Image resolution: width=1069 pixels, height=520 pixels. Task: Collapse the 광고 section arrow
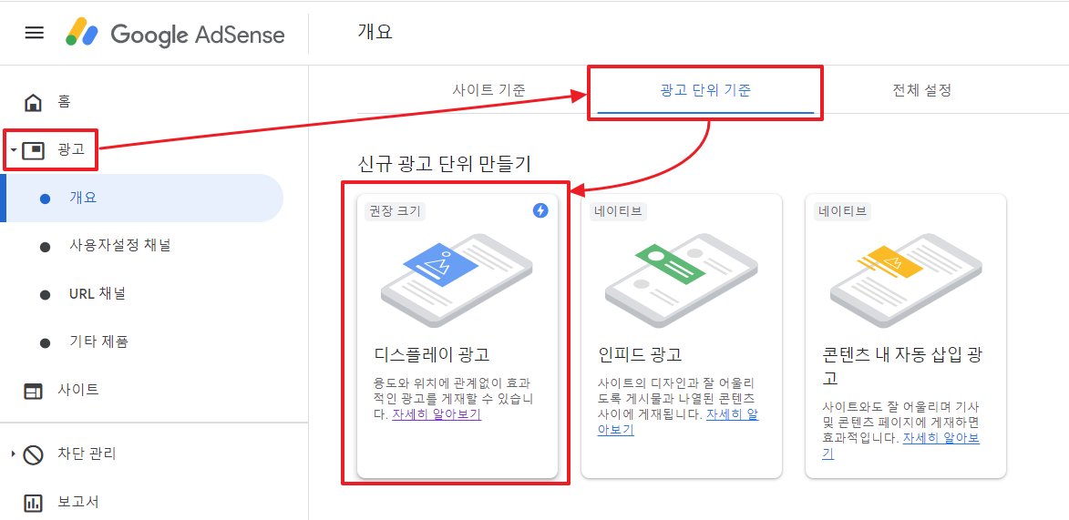(14, 150)
